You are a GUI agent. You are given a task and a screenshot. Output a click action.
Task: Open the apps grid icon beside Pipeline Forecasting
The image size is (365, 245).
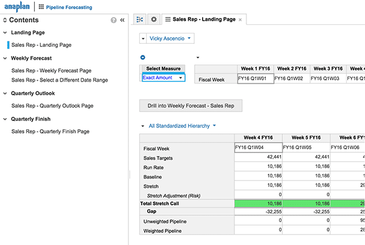click(41, 7)
